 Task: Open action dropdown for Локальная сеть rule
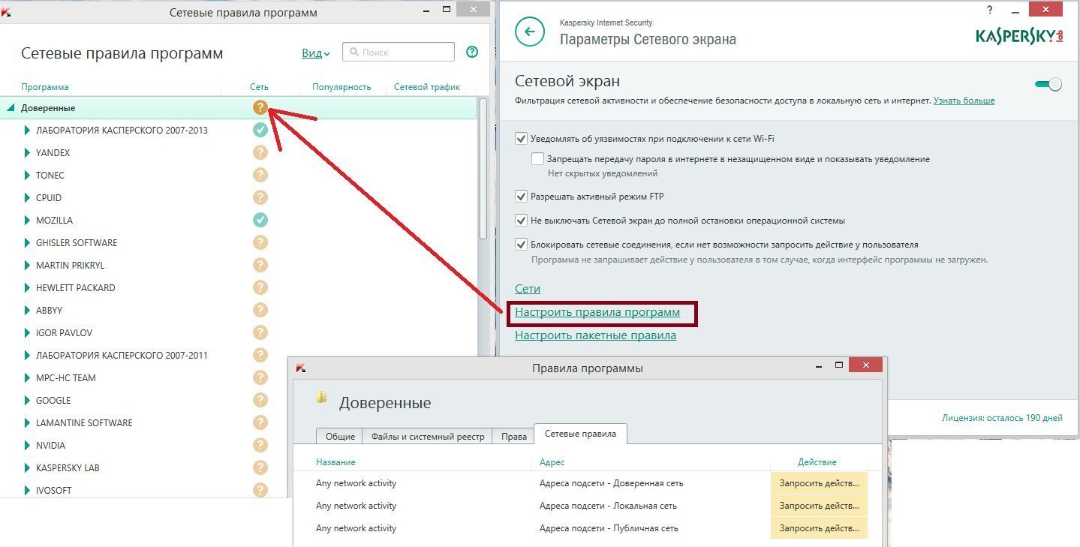(819, 506)
